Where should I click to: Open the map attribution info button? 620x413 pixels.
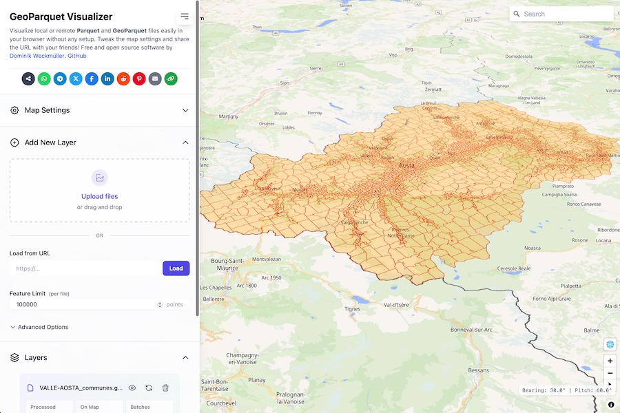(x=611, y=405)
